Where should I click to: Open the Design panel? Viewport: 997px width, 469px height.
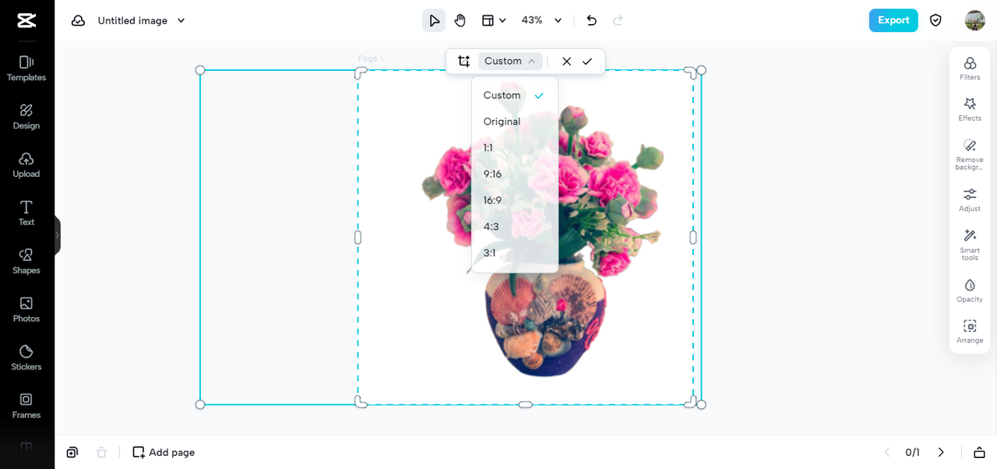pyautogui.click(x=26, y=117)
